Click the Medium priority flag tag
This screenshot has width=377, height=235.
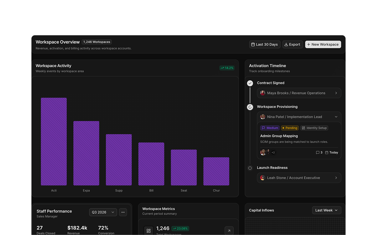pos(270,128)
